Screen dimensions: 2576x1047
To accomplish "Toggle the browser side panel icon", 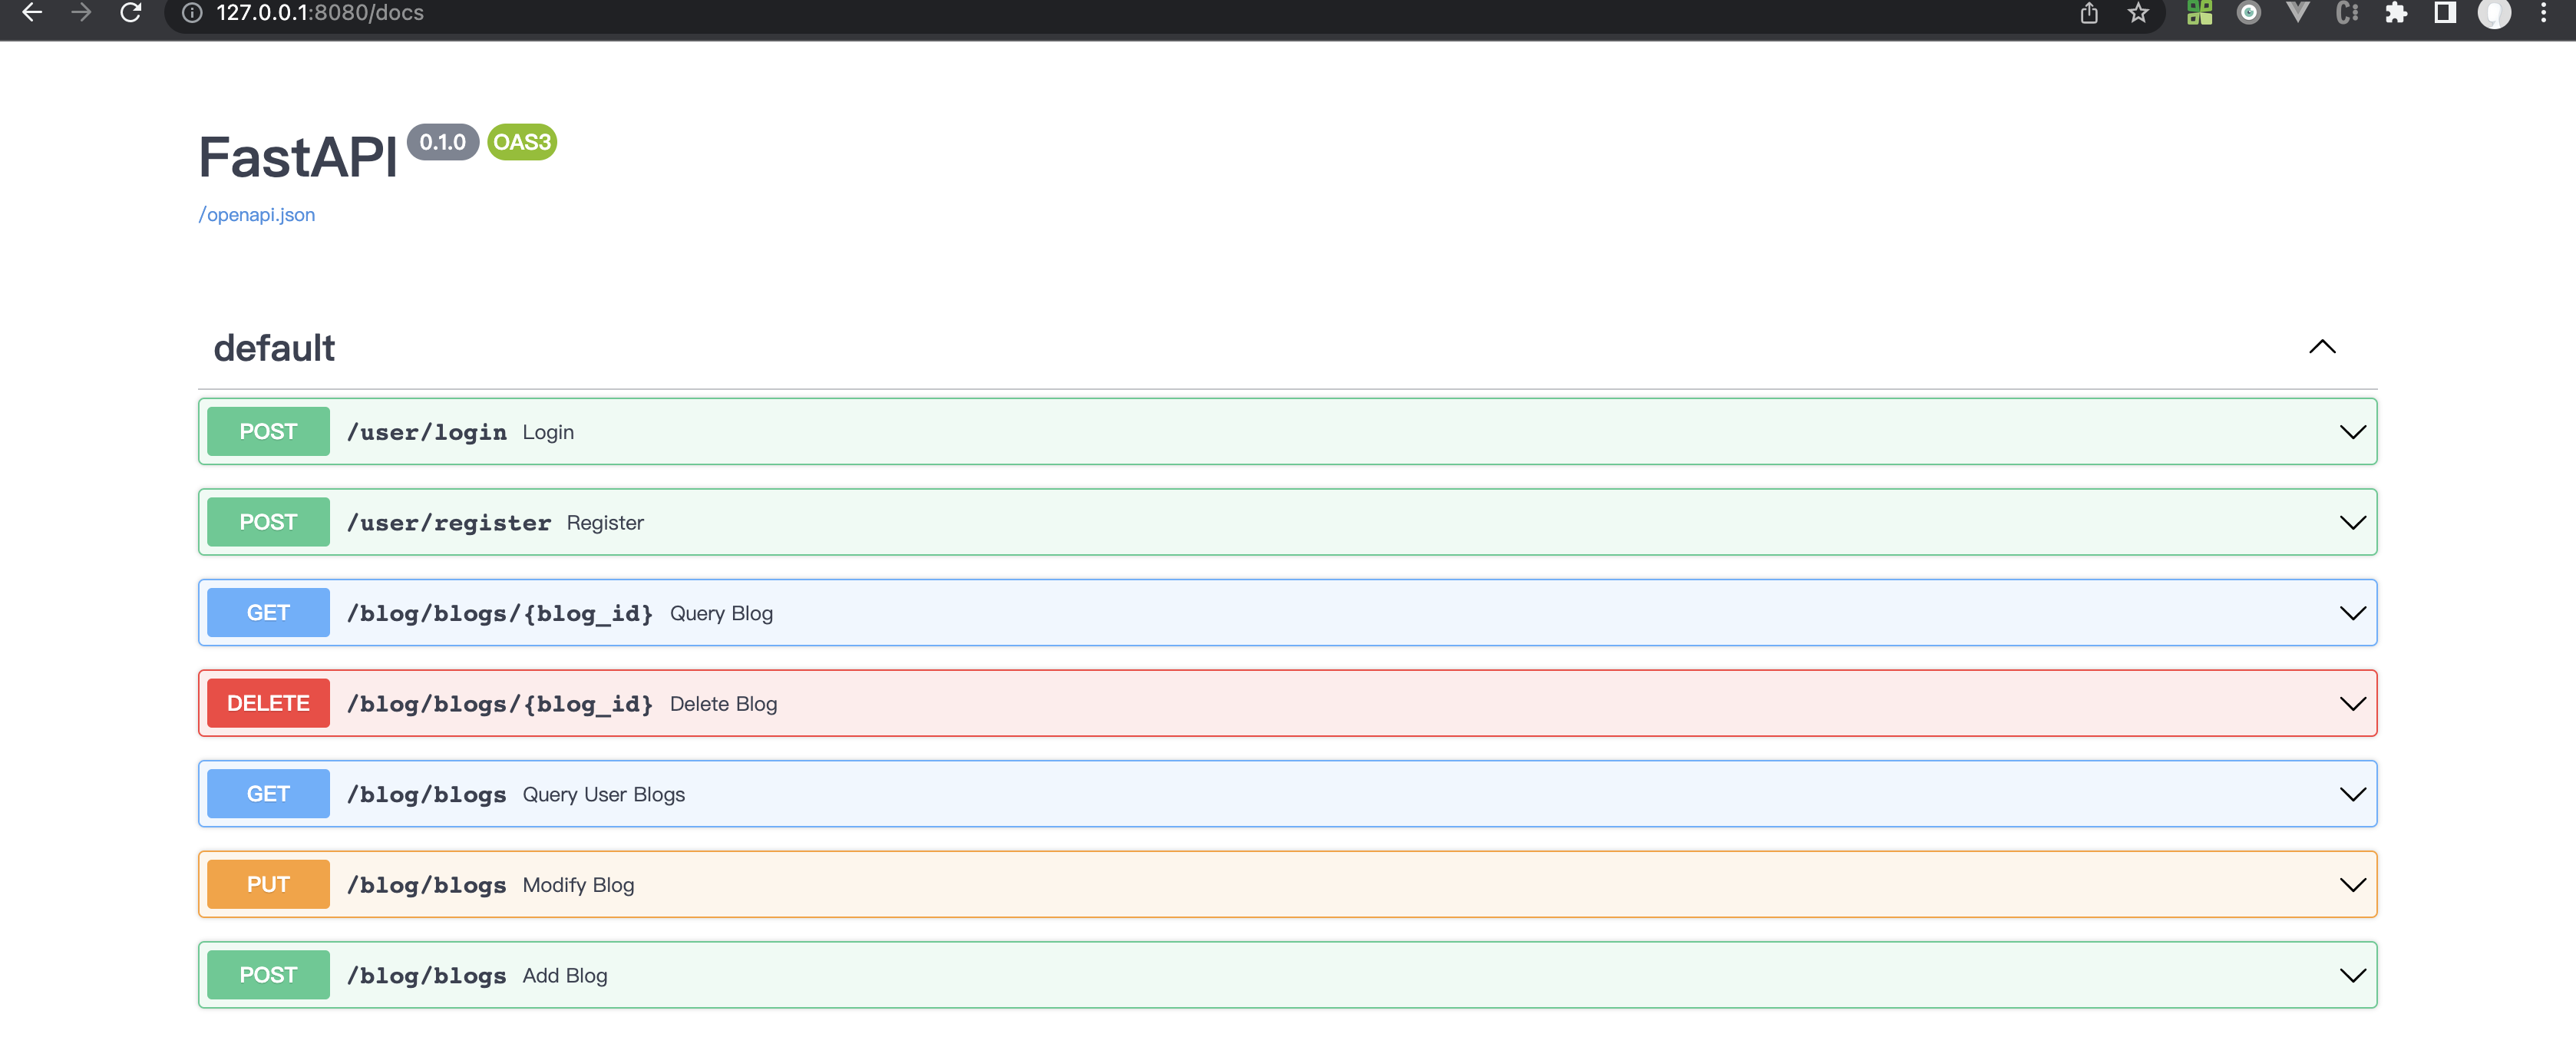I will click(x=2445, y=13).
